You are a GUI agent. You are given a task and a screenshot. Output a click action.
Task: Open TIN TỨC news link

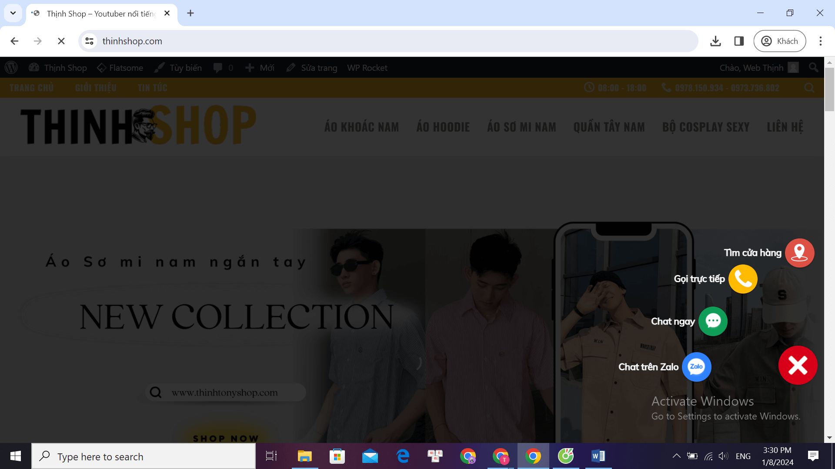153,88
